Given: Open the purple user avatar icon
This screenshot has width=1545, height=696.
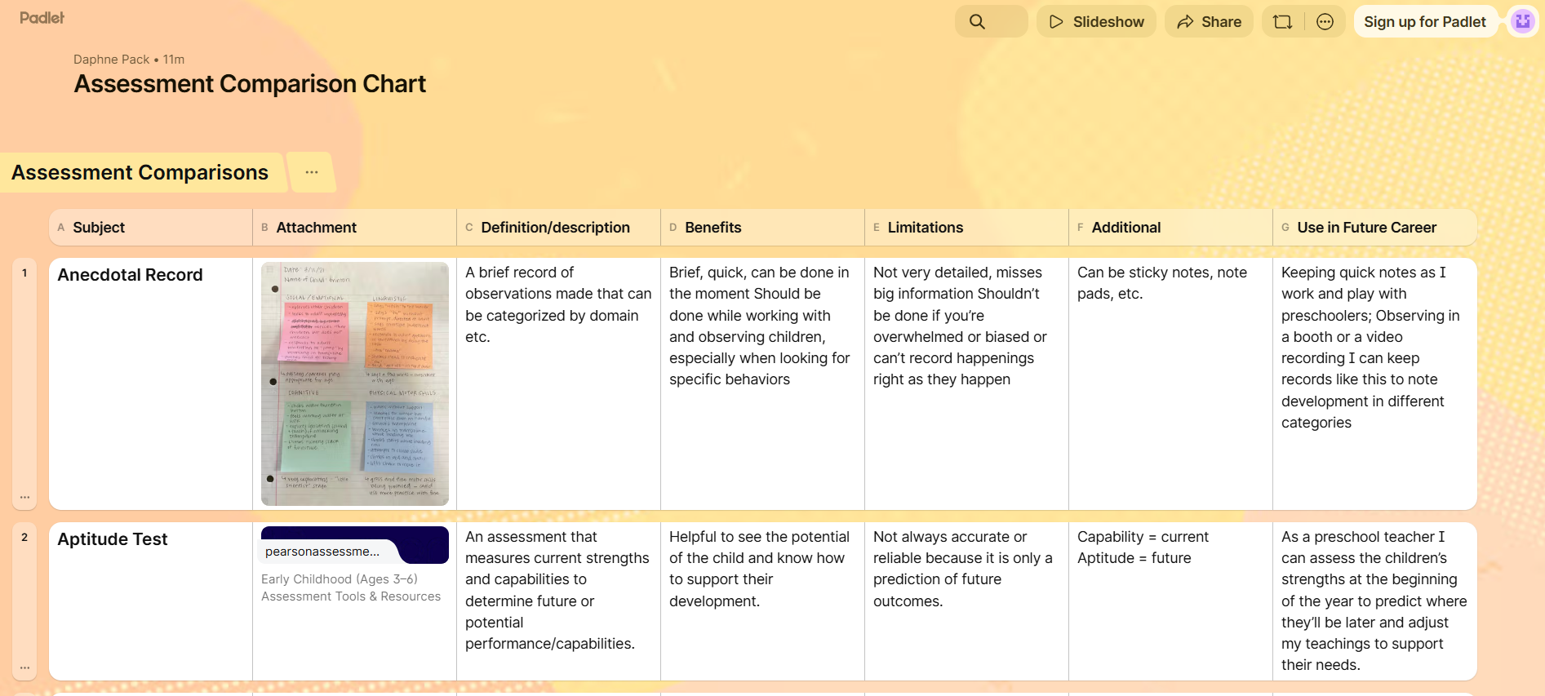Looking at the screenshot, I should coord(1523,22).
